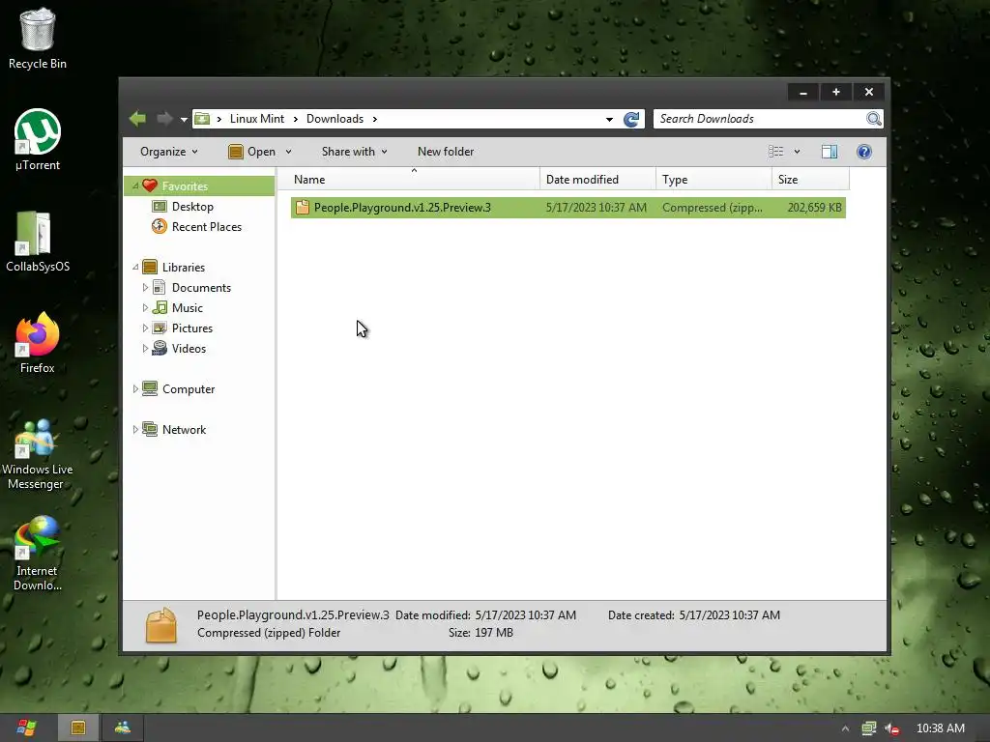This screenshot has width=990, height=742.
Task: Toggle the preview pane
Action: pos(830,152)
